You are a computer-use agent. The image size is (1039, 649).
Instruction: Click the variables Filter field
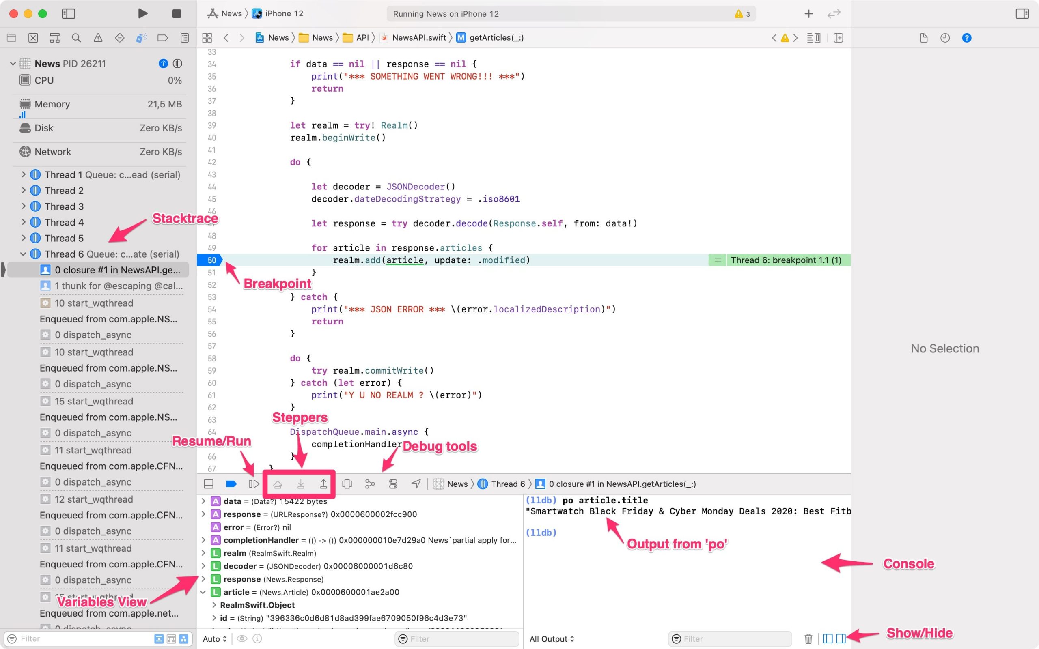pos(456,639)
